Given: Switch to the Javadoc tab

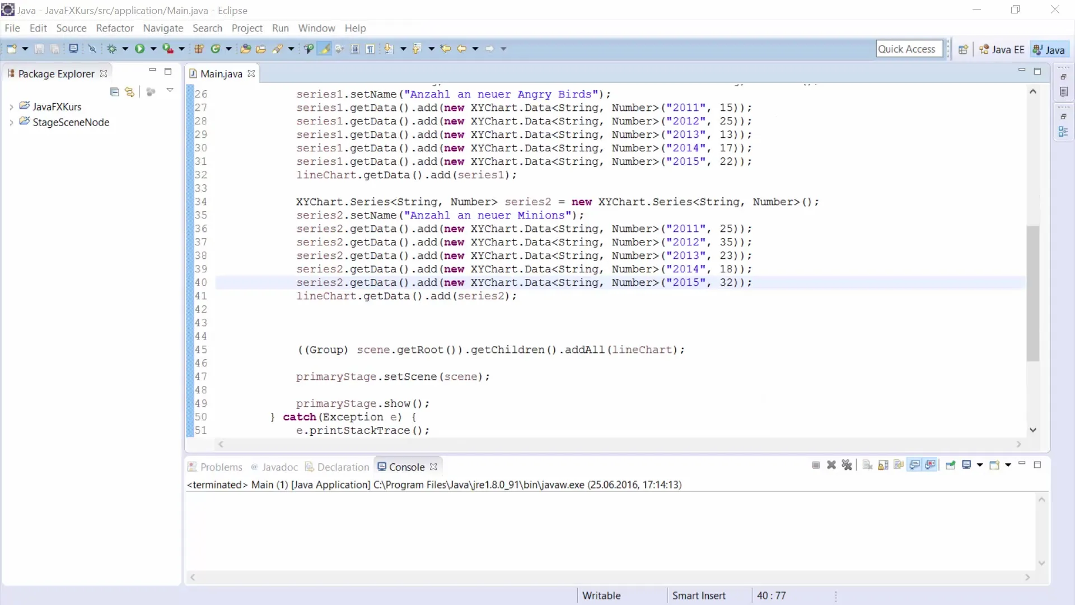Looking at the screenshot, I should coord(274,467).
